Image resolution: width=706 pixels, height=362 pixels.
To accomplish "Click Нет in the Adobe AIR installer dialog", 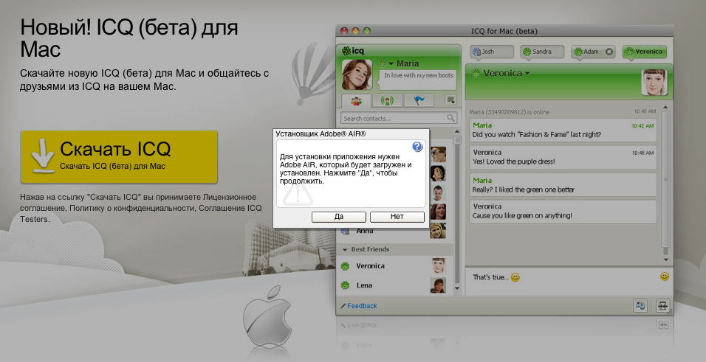I will click(x=397, y=217).
